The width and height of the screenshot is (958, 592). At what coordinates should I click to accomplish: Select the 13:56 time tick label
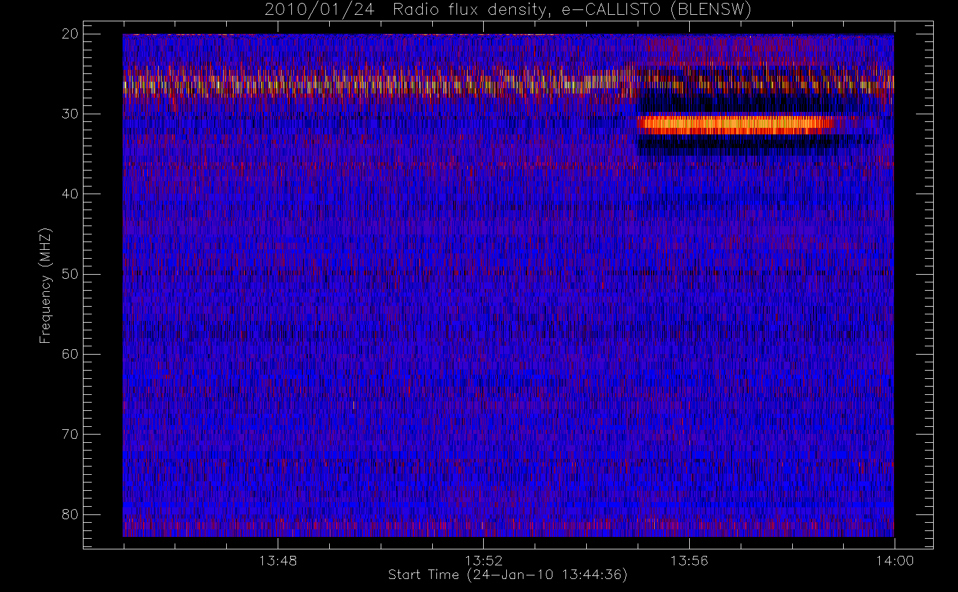[689, 561]
